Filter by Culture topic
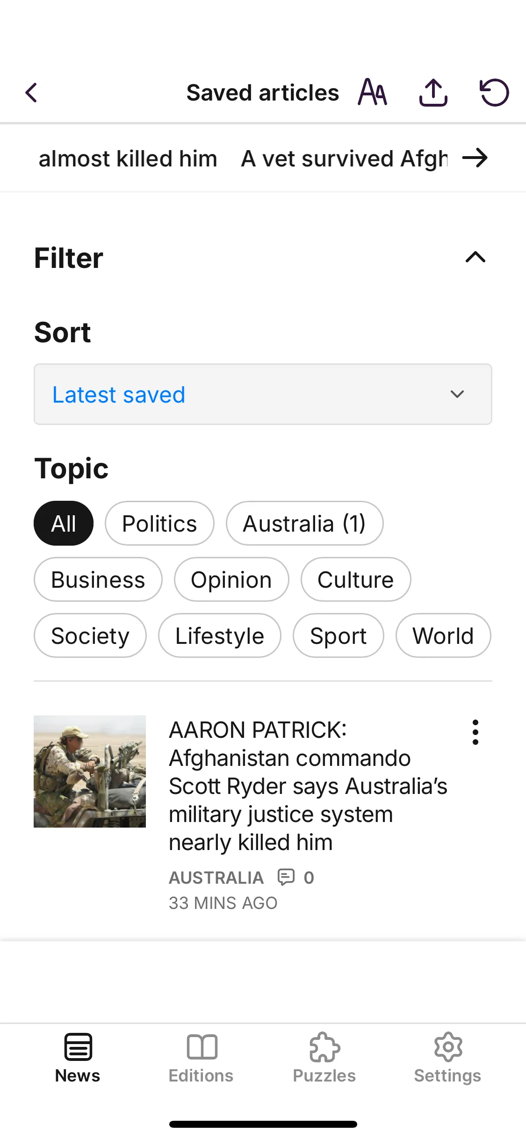This screenshot has width=526, height=1139. 356,579
